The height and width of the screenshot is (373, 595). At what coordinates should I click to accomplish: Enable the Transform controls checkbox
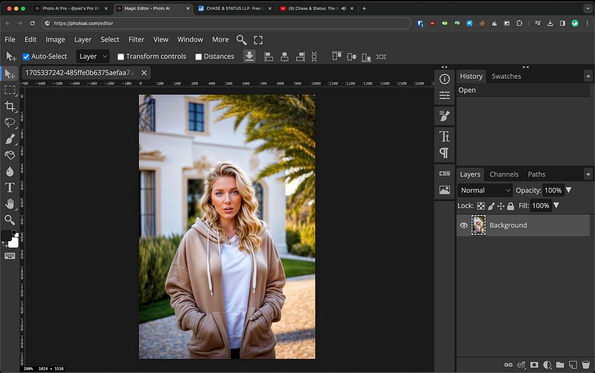click(121, 57)
